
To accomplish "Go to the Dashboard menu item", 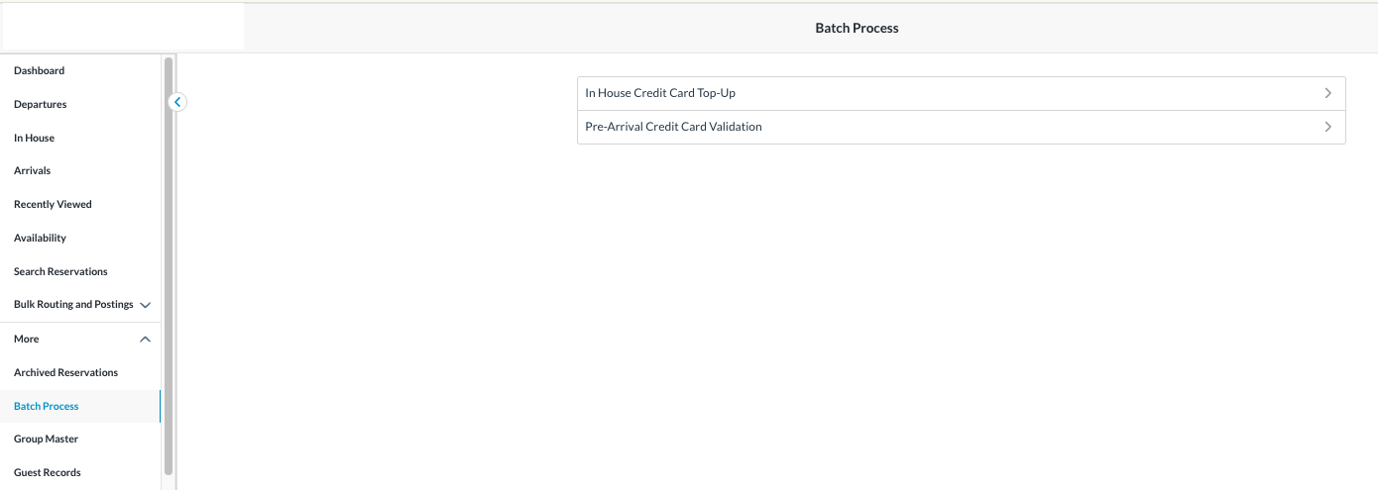I will coord(40,70).
